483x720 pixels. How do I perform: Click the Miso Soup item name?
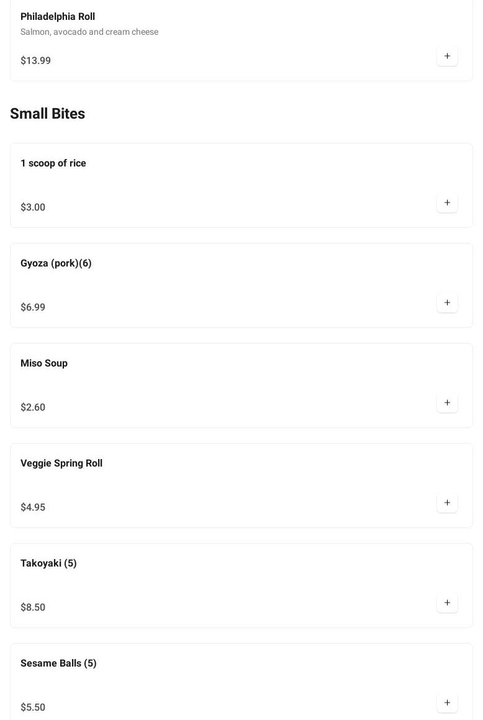click(x=44, y=363)
